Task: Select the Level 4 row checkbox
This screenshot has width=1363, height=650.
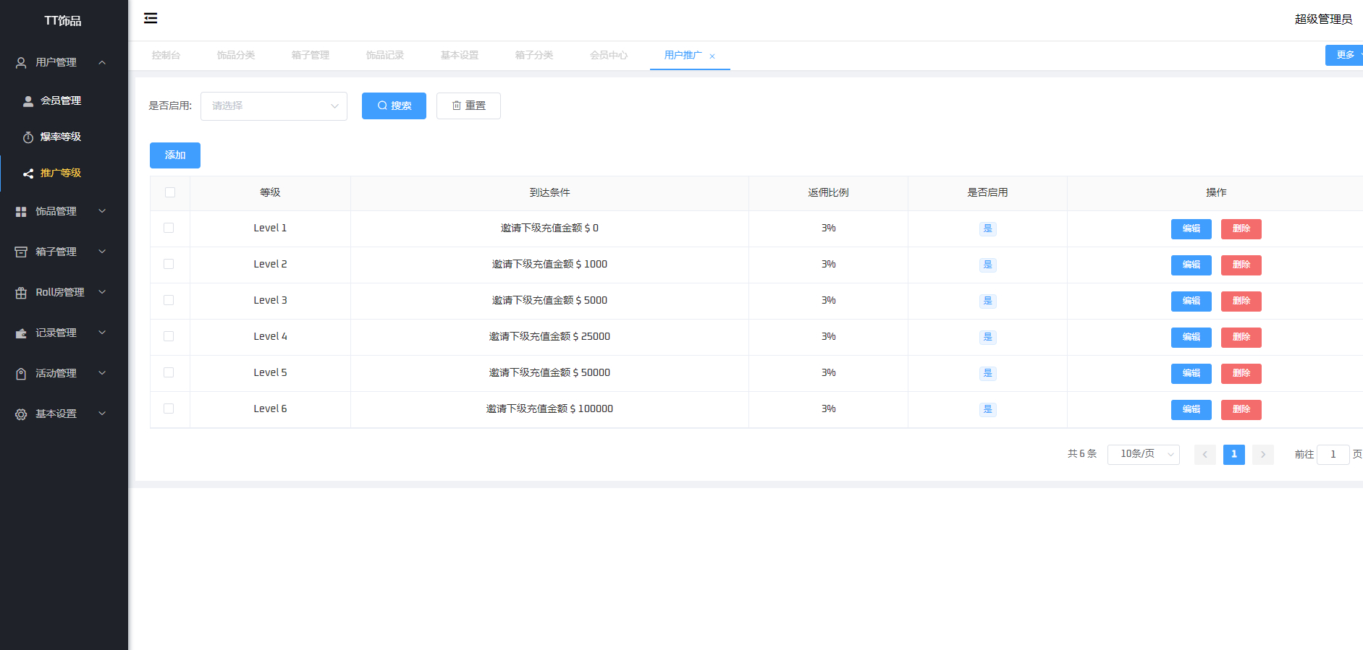Action: pyautogui.click(x=169, y=336)
